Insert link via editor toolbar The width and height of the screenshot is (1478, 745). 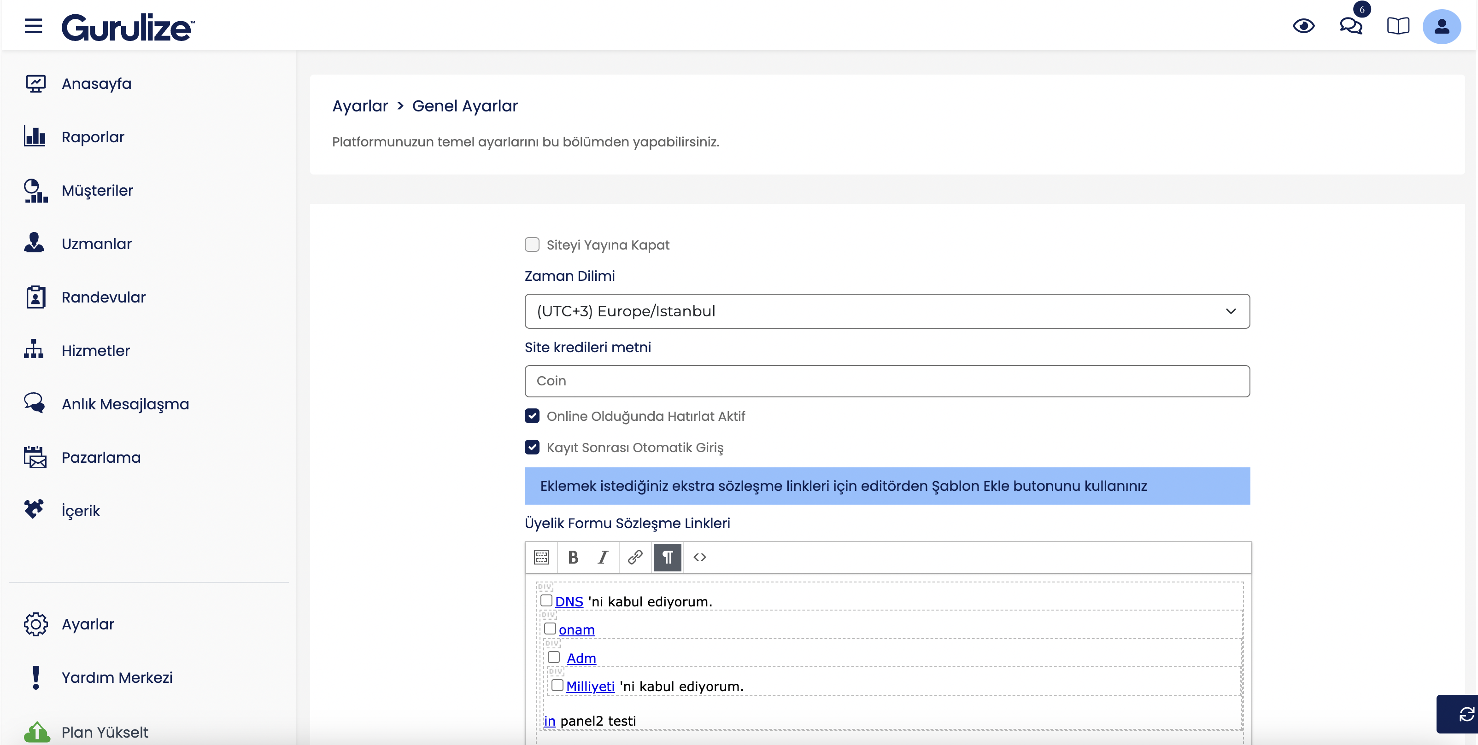pos(634,557)
